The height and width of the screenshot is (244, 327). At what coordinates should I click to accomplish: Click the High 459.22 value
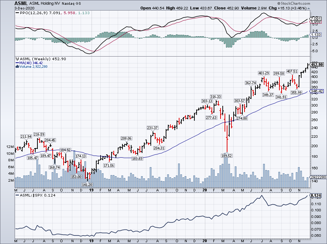tap(177, 8)
